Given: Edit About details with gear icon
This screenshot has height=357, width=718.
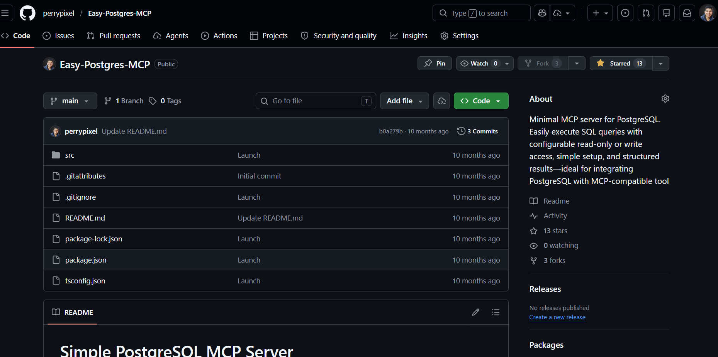Looking at the screenshot, I should (665, 99).
